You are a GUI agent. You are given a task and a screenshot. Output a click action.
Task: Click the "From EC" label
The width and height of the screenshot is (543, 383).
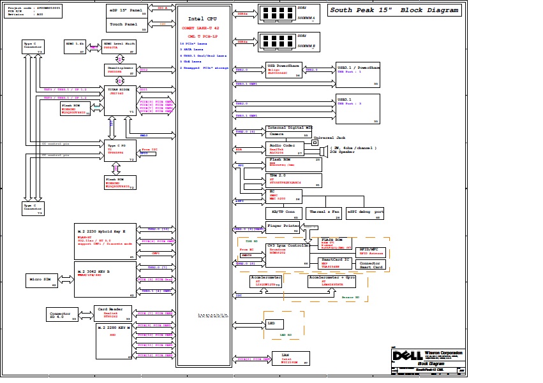click(246, 249)
